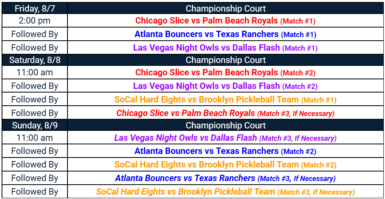Viewport: 385px width, 199px height.
Task: Open SoCal Hard Eights vs Brooklyn Match #2
Action: coord(225,164)
